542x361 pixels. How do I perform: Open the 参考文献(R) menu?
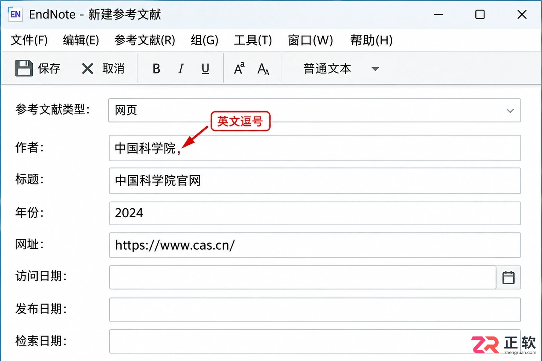pyautogui.click(x=145, y=40)
